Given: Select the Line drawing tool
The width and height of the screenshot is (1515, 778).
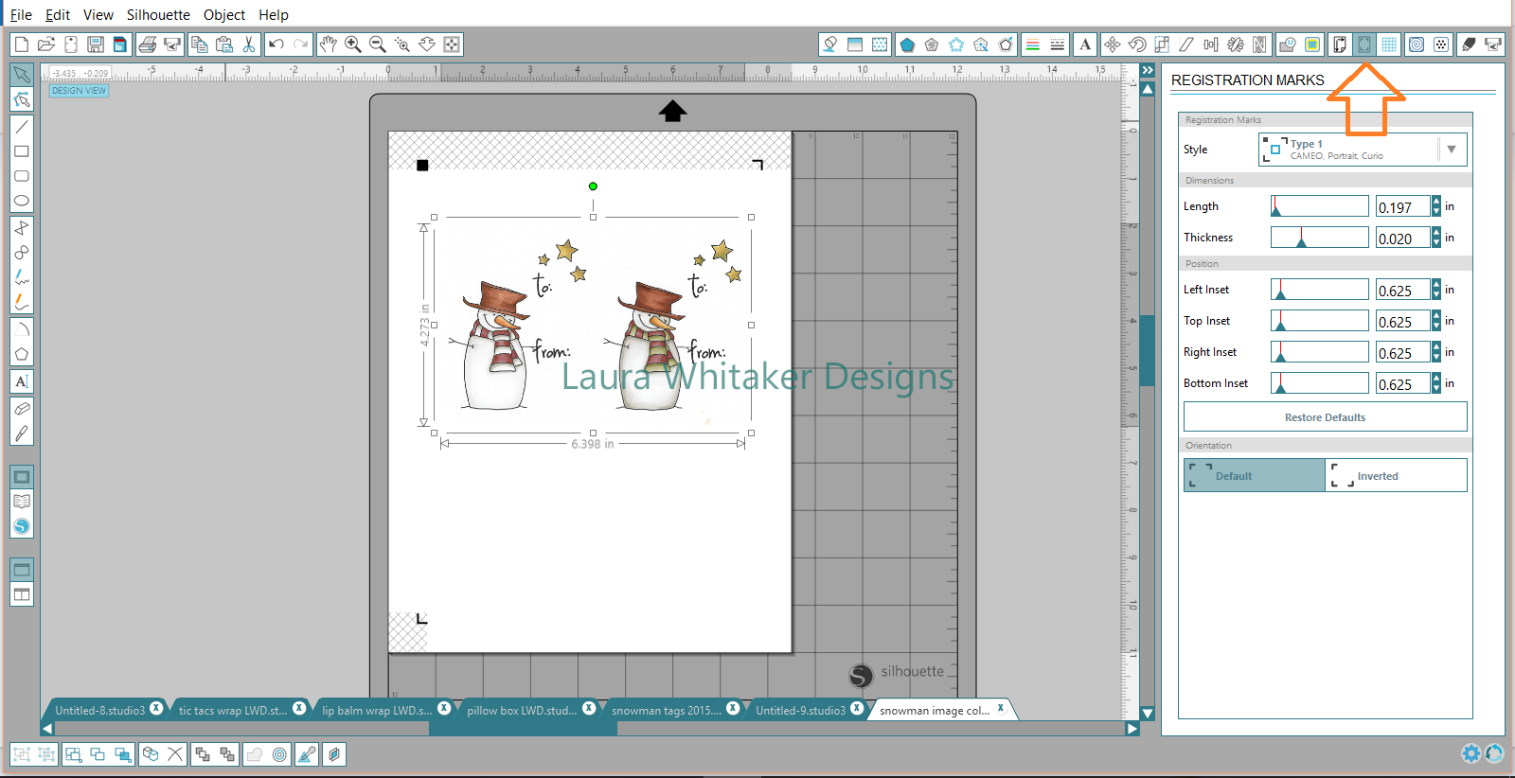Looking at the screenshot, I should point(22,126).
